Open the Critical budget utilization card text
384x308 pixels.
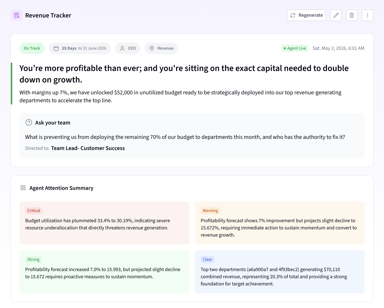click(97, 224)
